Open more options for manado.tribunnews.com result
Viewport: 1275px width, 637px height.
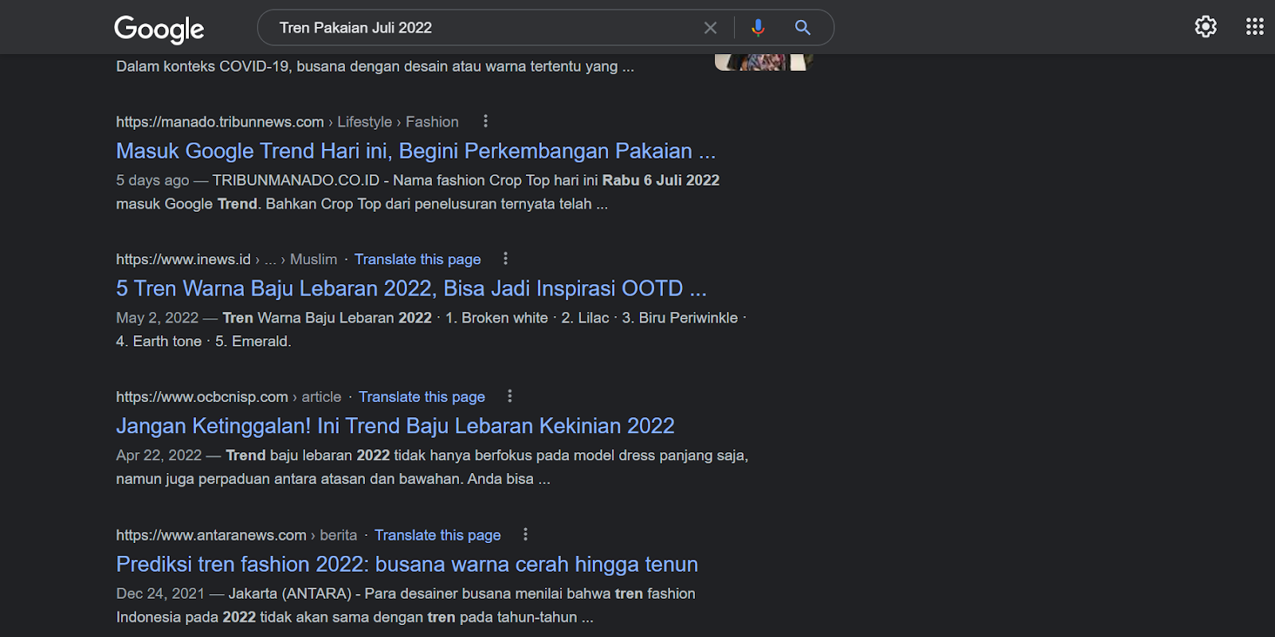485,121
